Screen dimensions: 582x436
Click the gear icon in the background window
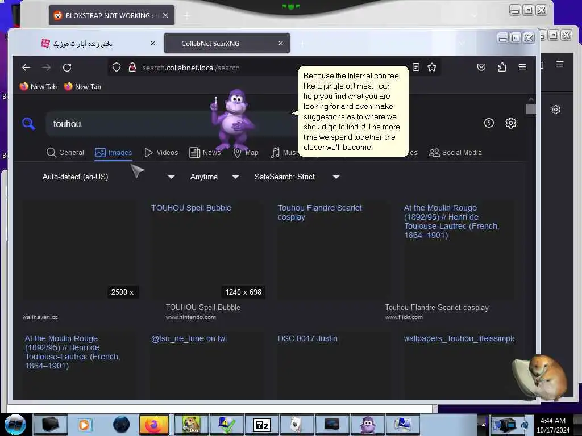556,110
